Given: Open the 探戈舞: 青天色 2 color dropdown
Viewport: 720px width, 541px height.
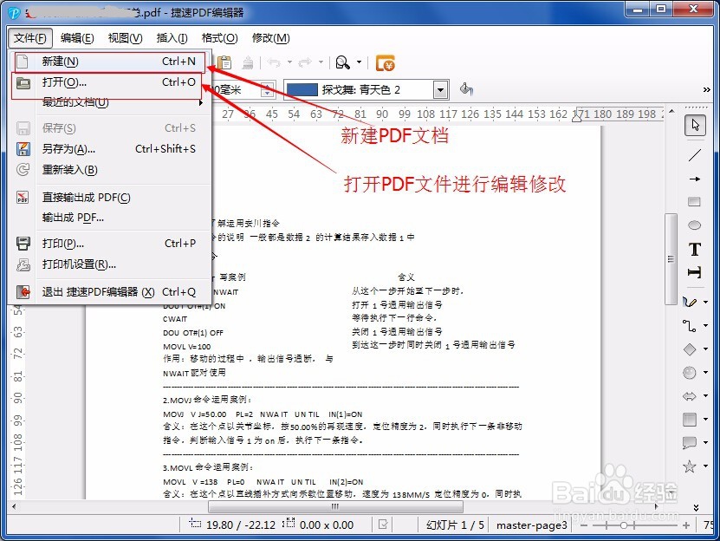Looking at the screenshot, I should (x=440, y=90).
